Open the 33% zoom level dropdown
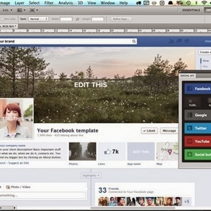 click(x=8, y=10)
